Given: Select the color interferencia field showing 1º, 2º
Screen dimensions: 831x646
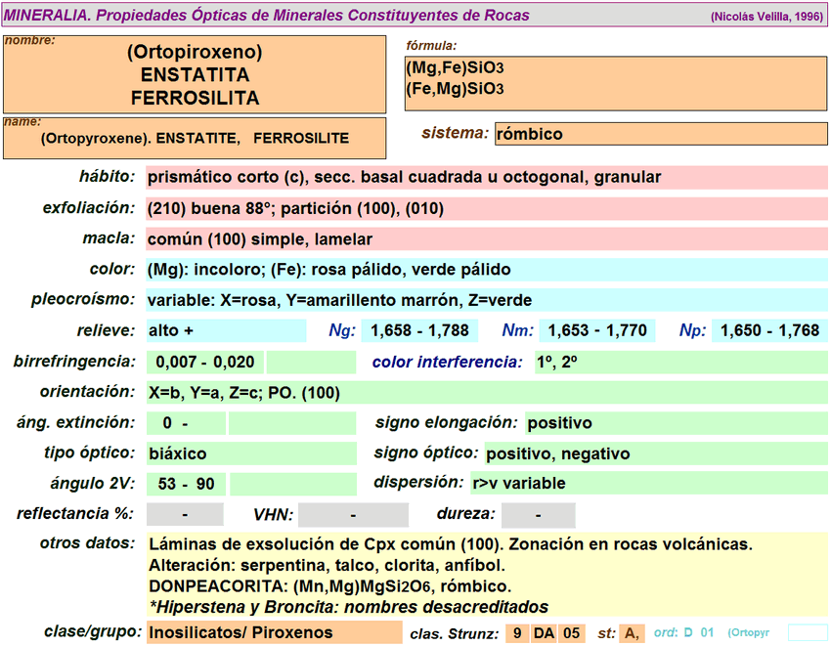Looking at the screenshot, I should (679, 363).
